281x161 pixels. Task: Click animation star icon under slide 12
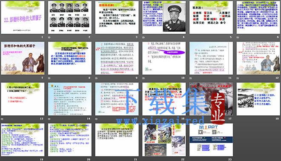(238, 78)
